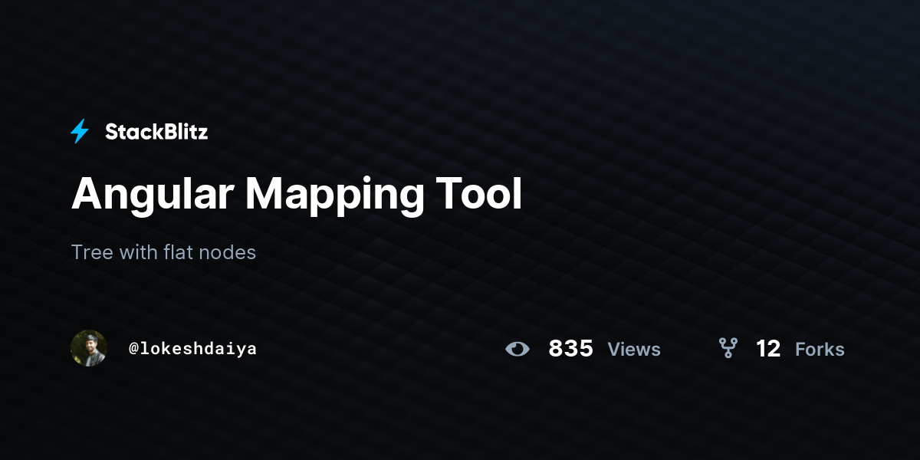The width and height of the screenshot is (920, 460).
Task: Click the StackBlitz lightning bolt icon
Action: click(79, 131)
